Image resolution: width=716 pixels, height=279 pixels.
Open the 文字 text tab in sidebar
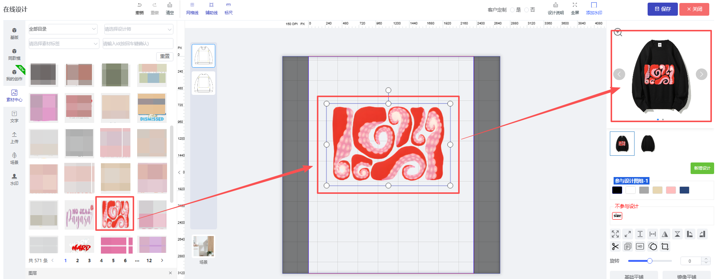click(x=14, y=117)
